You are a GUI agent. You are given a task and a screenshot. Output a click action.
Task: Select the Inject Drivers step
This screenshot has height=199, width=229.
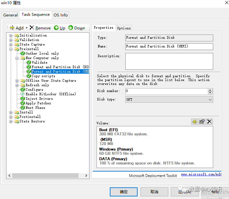39,99
